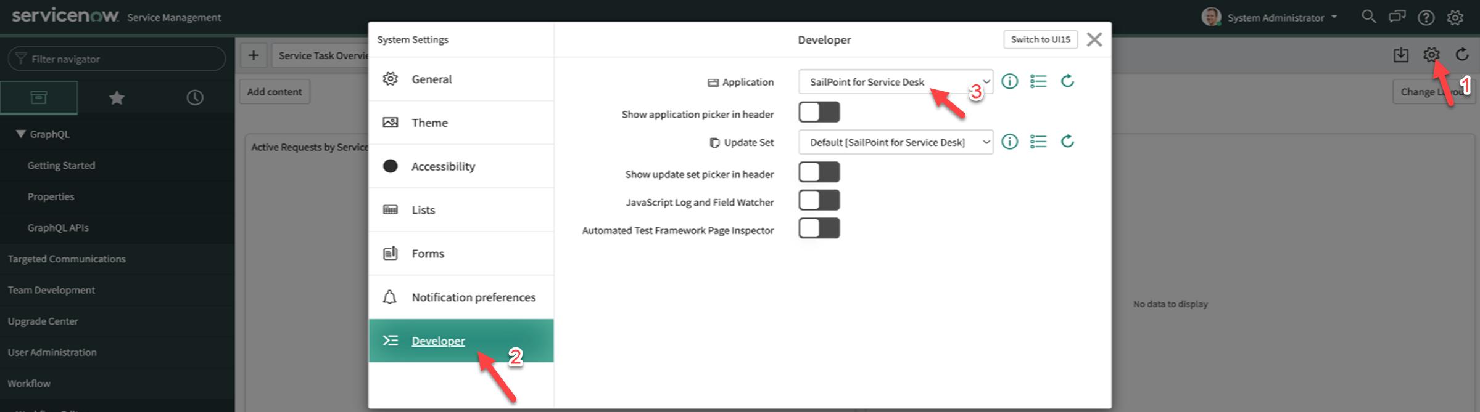The image size is (1480, 412).
Task: Open the Connect chat sidebar icon
Action: pos(1397,17)
